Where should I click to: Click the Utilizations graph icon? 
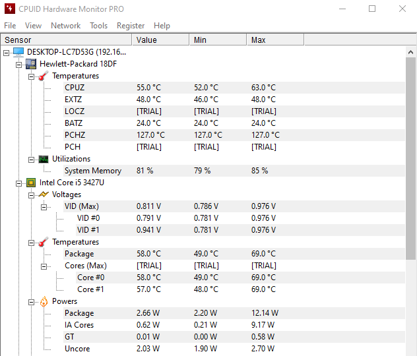tap(44, 159)
